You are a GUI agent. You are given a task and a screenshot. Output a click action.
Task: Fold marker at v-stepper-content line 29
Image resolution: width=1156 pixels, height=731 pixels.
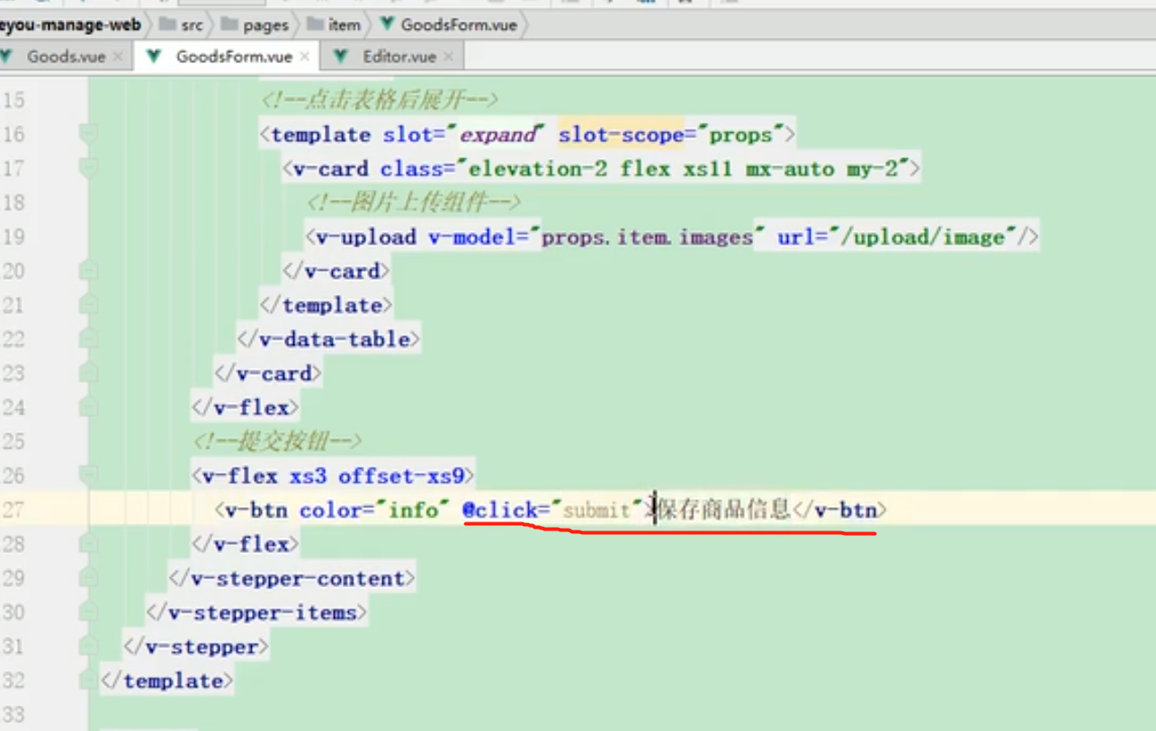[88, 578]
